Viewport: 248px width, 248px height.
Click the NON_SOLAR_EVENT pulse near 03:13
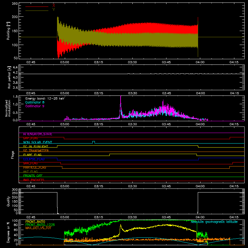pyautogui.click(x=94, y=142)
